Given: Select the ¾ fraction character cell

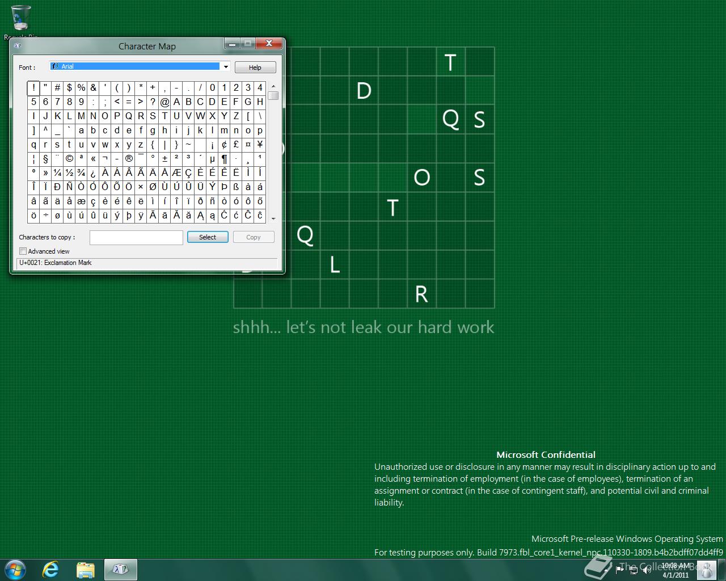Looking at the screenshot, I should click(x=81, y=172).
